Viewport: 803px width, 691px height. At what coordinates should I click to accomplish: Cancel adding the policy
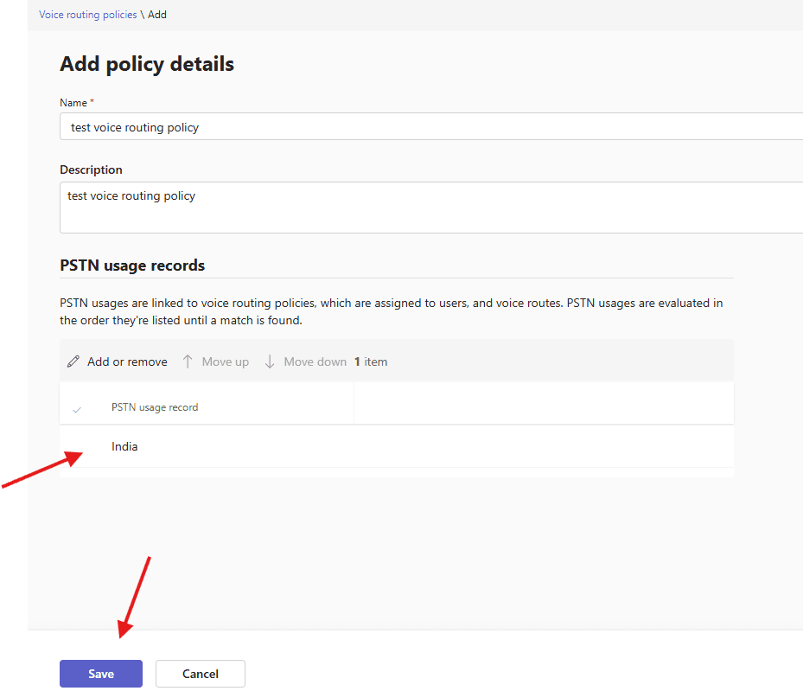point(201,674)
